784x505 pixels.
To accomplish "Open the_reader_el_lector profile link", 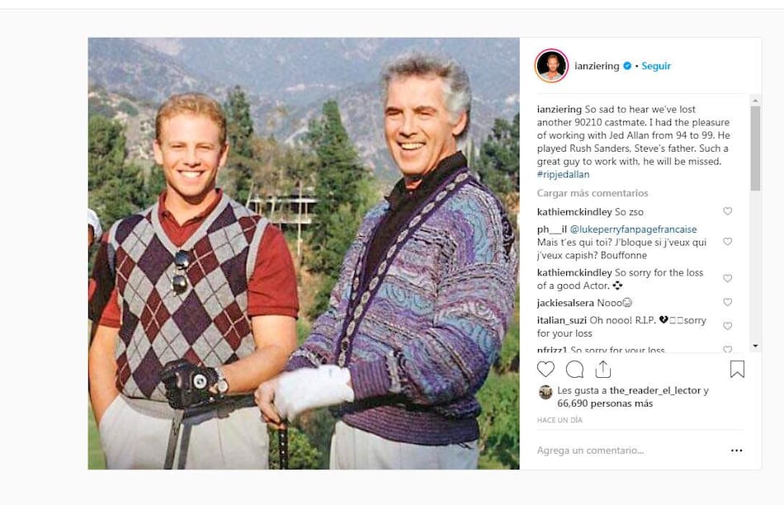I will [655, 390].
